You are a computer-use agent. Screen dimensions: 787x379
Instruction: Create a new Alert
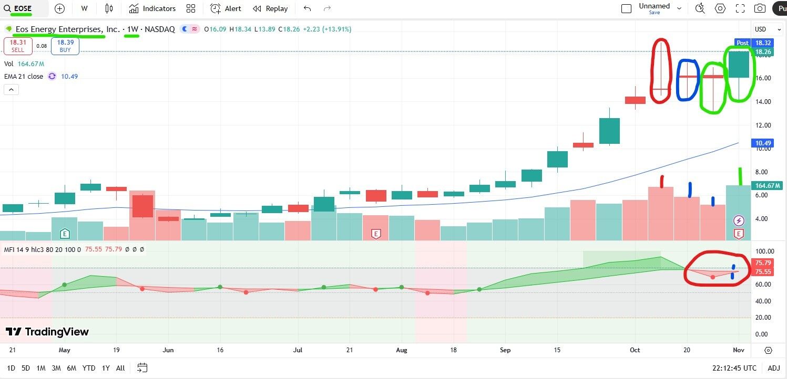pyautogui.click(x=226, y=8)
